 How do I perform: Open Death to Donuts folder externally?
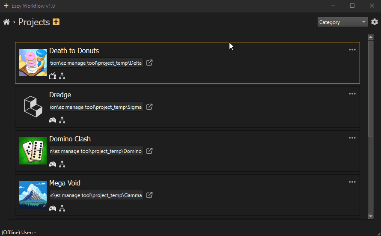[149, 63]
